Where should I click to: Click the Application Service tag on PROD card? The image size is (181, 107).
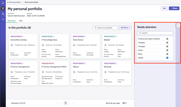tap(48, 63)
